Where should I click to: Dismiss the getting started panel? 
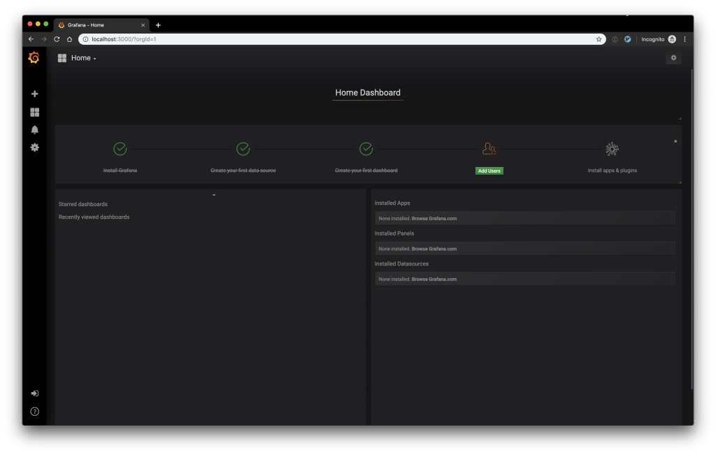click(x=675, y=141)
